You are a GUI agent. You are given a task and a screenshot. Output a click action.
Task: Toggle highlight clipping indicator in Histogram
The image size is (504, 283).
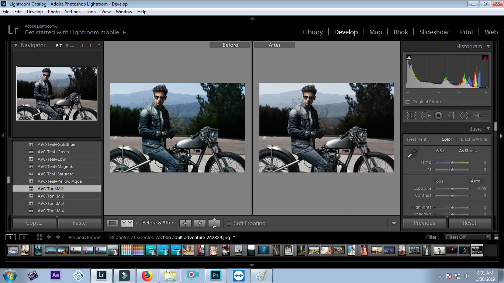[485, 57]
